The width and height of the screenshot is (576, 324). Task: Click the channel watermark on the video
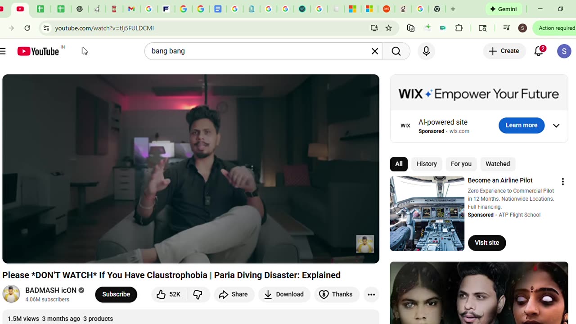click(x=365, y=244)
